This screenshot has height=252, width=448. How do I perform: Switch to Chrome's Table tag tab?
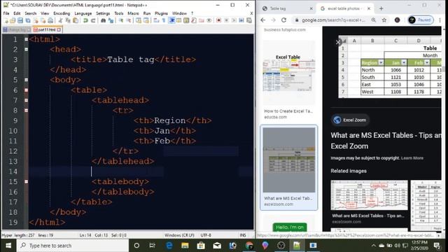point(286,8)
